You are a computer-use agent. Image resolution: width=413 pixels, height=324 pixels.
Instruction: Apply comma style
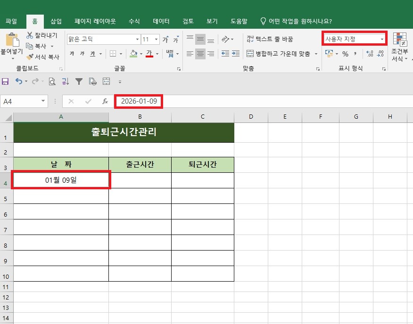tap(355, 54)
